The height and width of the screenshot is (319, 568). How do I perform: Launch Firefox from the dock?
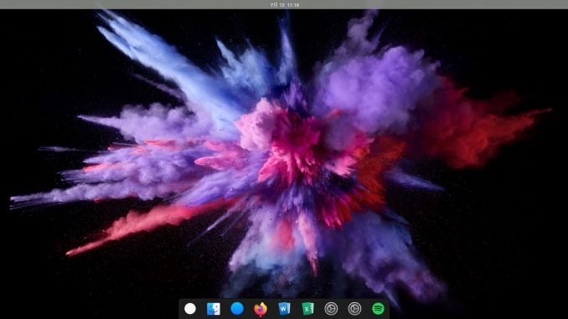click(261, 308)
